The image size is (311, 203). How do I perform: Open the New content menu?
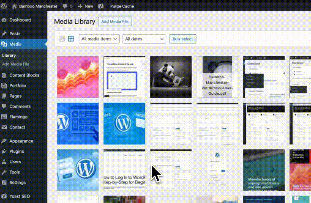[x=85, y=6]
